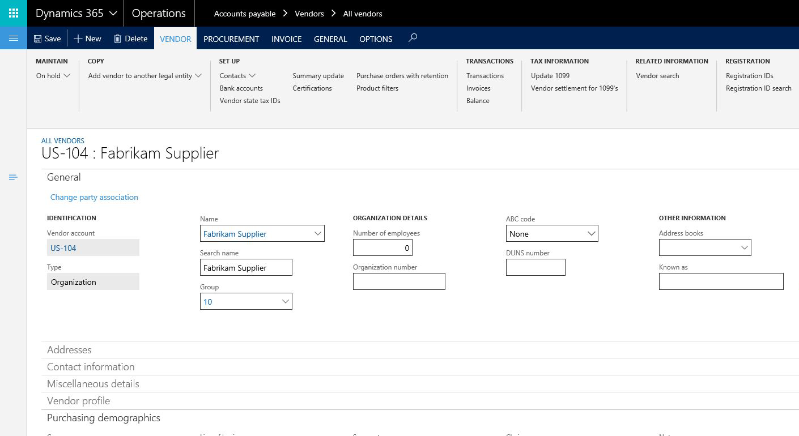The height and width of the screenshot is (436, 799).
Task: Open the Dynamics 365 dropdown
Action: tap(76, 13)
